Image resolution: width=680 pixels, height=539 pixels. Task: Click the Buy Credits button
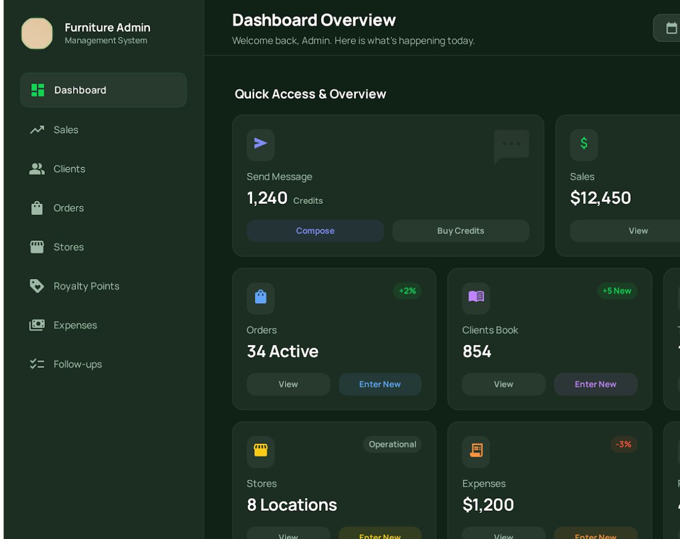point(461,231)
